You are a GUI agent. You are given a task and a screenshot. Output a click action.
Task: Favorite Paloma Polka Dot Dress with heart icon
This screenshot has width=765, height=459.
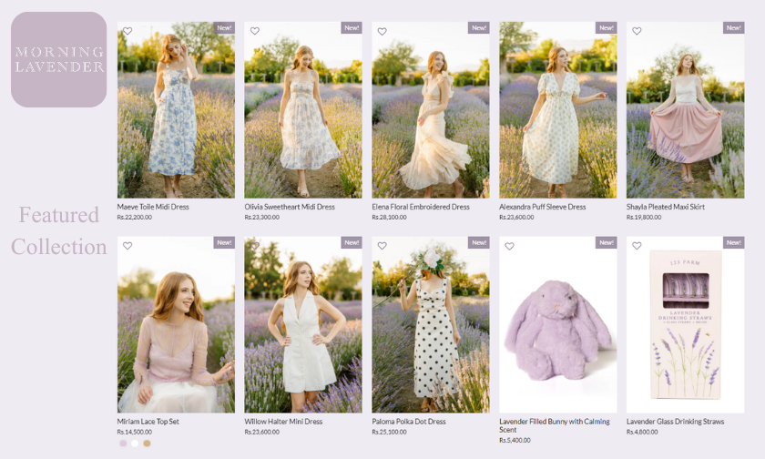[382, 246]
